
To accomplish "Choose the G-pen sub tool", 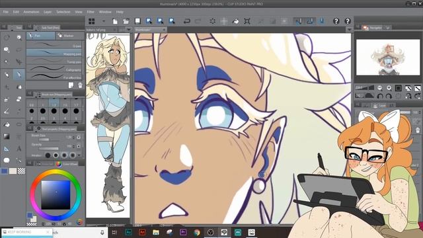I will tap(54, 45).
